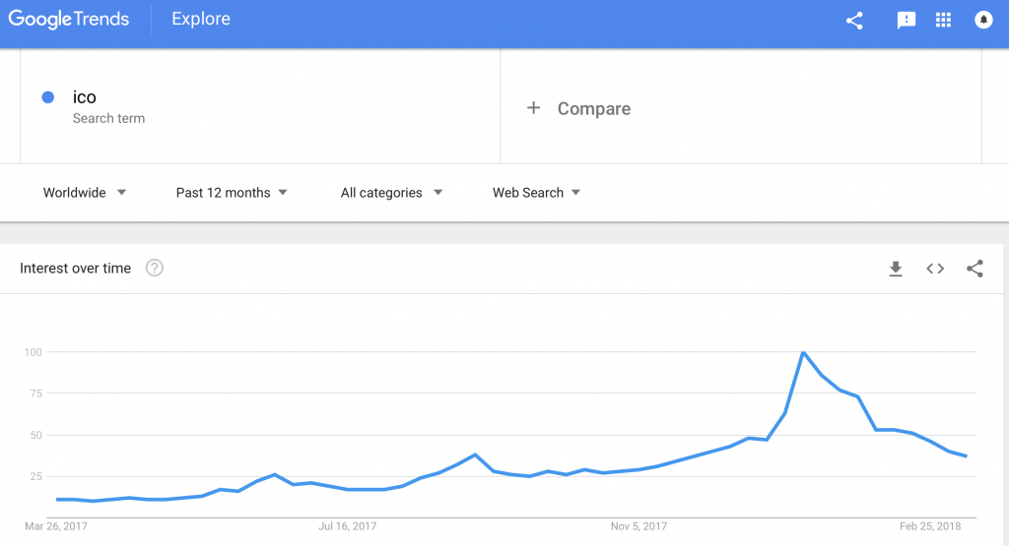The height and width of the screenshot is (546, 1009).
Task: Click the Compare button
Action: click(578, 108)
